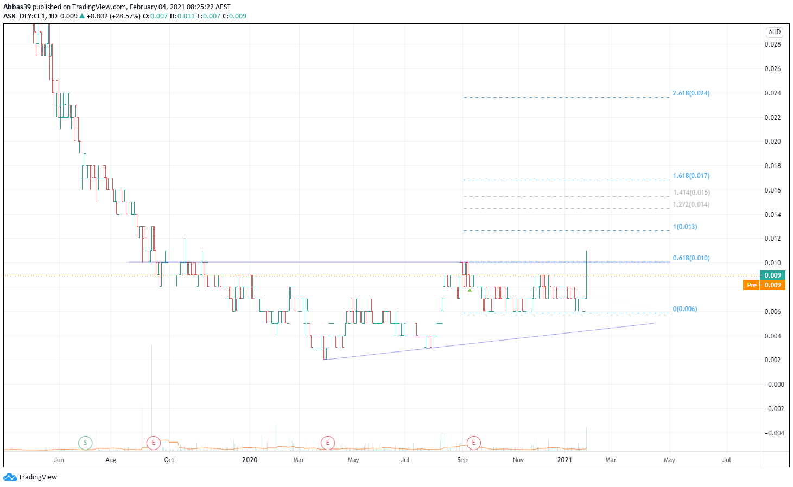This screenshot has width=793, height=487.
Task: Click the teal 0.009 current price label
Action: pos(773,275)
